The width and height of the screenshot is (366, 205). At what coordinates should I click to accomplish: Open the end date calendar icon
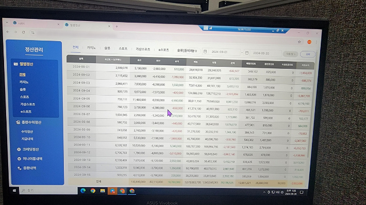247,53
